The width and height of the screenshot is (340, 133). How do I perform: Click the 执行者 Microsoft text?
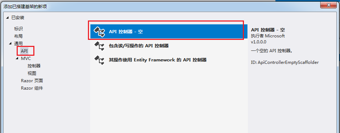(268, 36)
